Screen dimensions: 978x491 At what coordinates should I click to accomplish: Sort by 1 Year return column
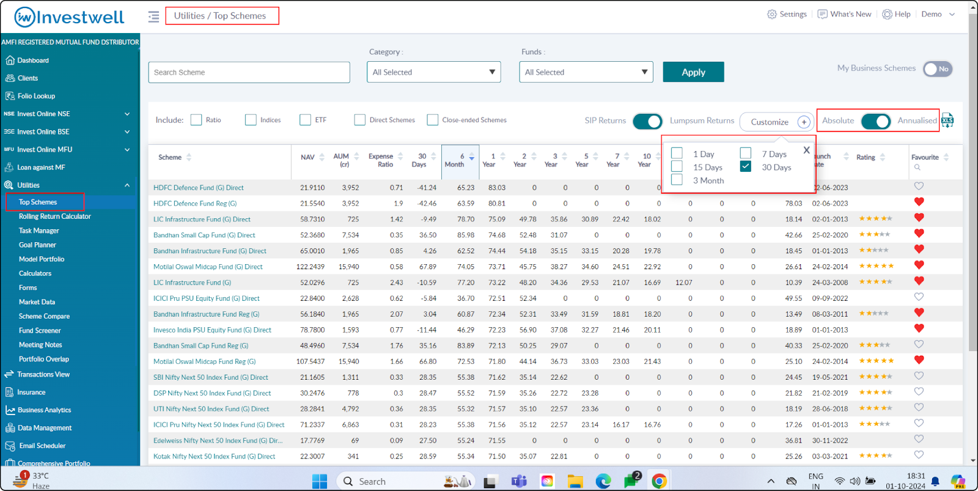click(x=502, y=157)
